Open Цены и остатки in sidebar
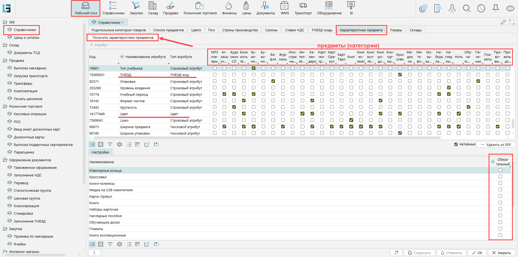518x257 pixels. (x=26, y=37)
